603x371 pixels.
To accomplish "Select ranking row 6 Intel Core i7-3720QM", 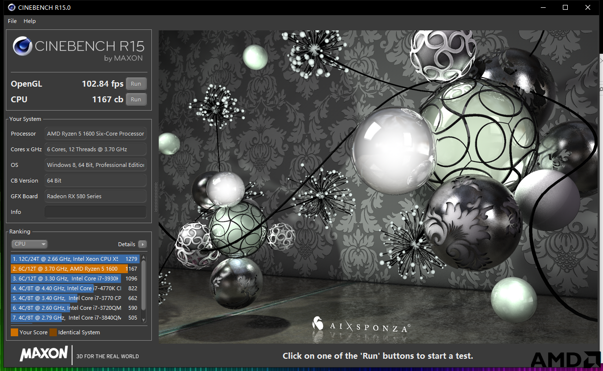I will click(75, 308).
